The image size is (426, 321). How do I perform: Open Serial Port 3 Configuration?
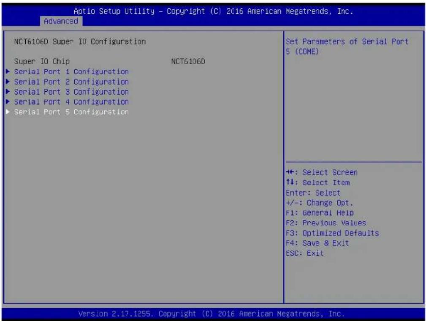coord(71,92)
